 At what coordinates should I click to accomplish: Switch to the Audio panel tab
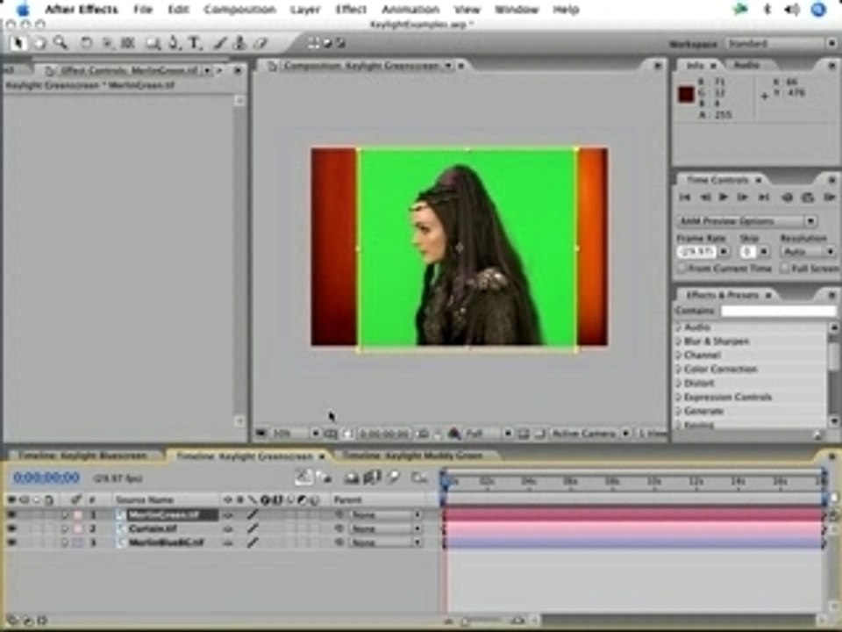[x=746, y=65]
